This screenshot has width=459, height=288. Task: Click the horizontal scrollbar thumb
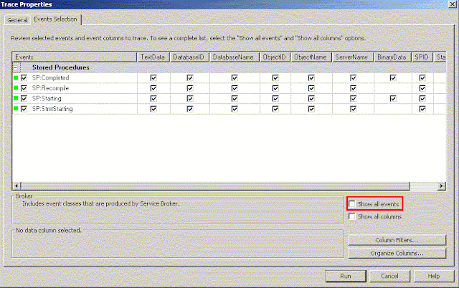tap(215, 186)
